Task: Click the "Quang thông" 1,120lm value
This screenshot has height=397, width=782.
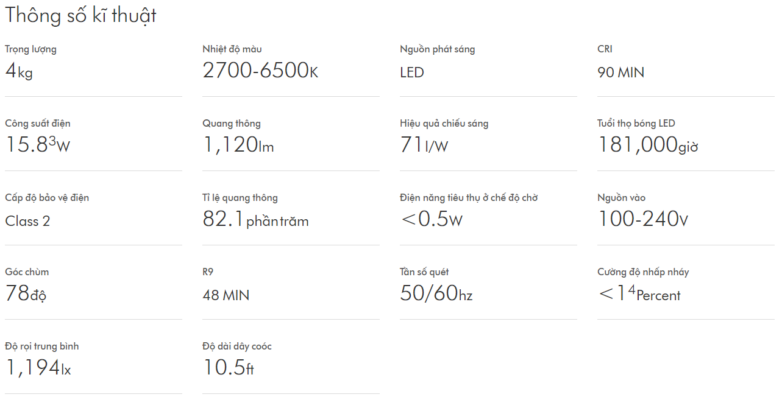Action: tap(238, 146)
